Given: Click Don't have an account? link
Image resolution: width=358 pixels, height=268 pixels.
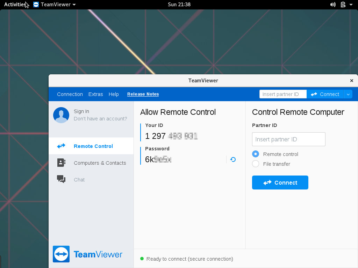Looking at the screenshot, I should (x=100, y=119).
